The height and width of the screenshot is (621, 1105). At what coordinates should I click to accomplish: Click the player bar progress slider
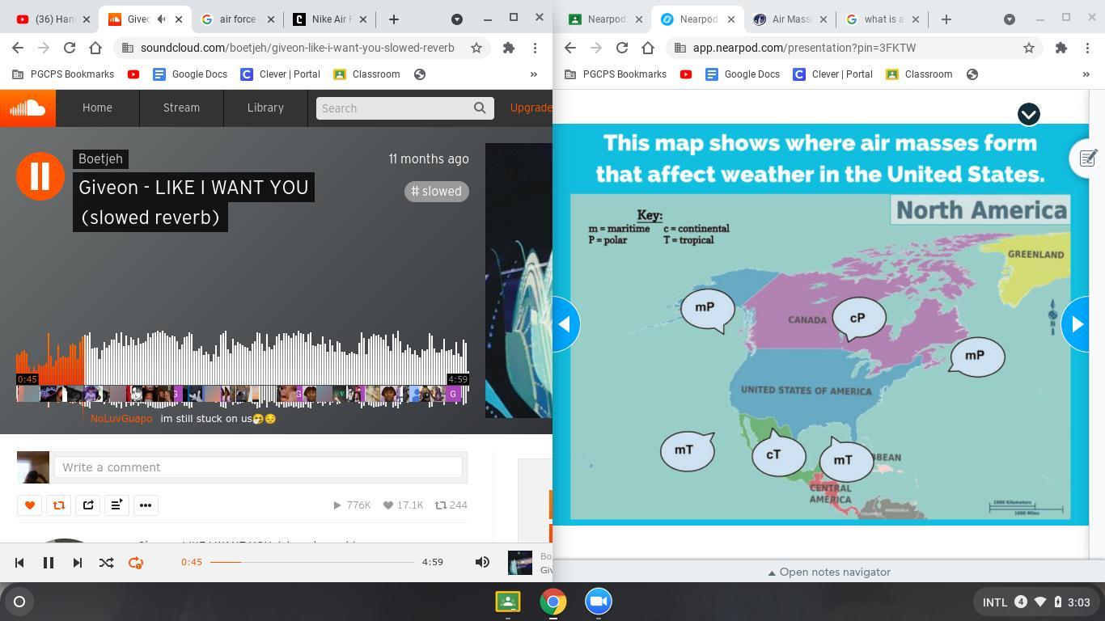coord(311,562)
